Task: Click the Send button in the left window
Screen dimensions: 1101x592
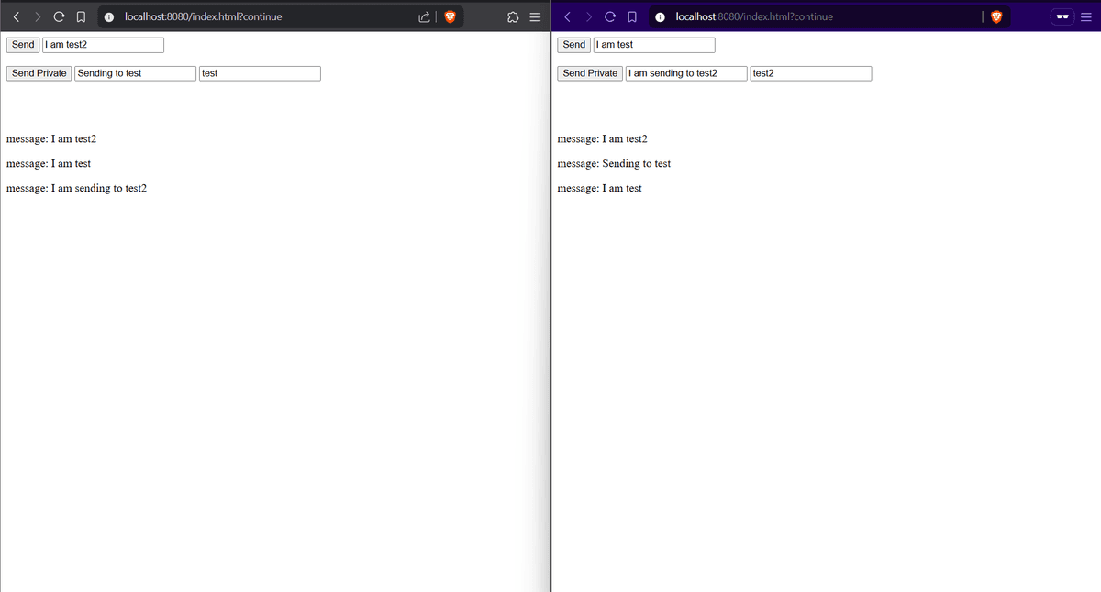Action: [x=22, y=44]
